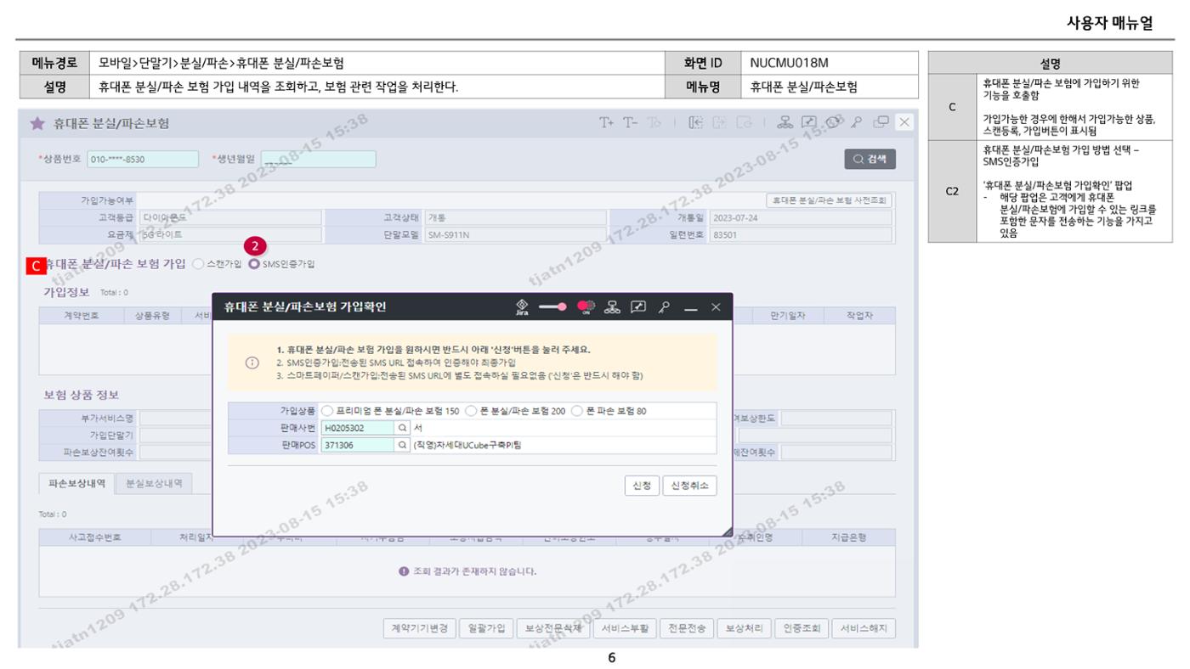The width and height of the screenshot is (1190, 669).
Task: Click the 상품번호 input field
Action: point(142,159)
